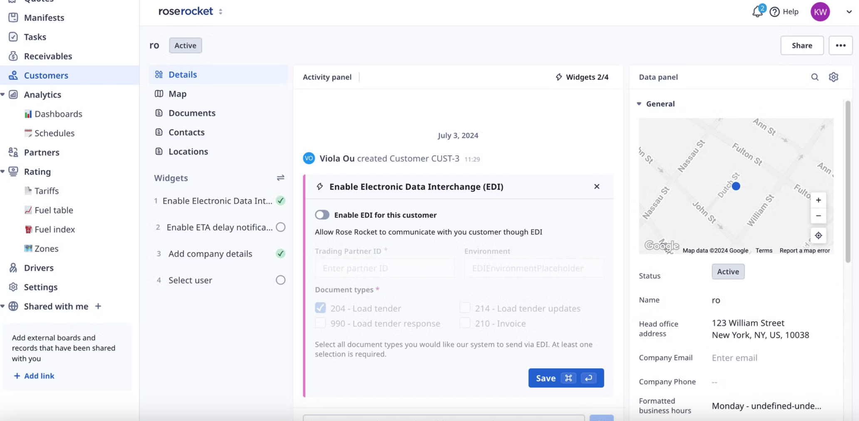Check the 210 - Invoice document type
Viewport: 859px width, 421px height.
coord(464,323)
